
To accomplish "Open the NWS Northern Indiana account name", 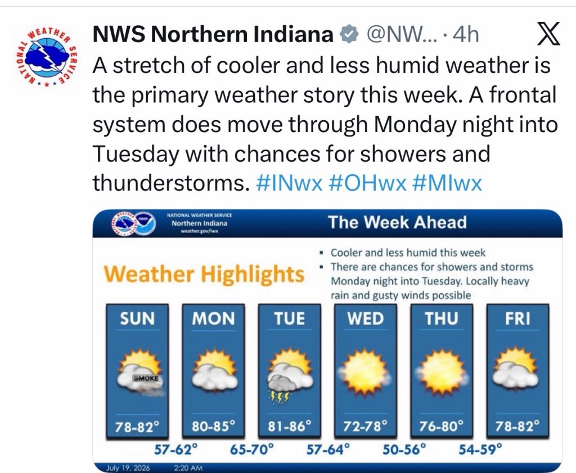I will point(213,34).
